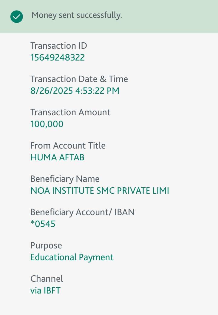
Task: Click the masked account number *0545
Action: 43,224
